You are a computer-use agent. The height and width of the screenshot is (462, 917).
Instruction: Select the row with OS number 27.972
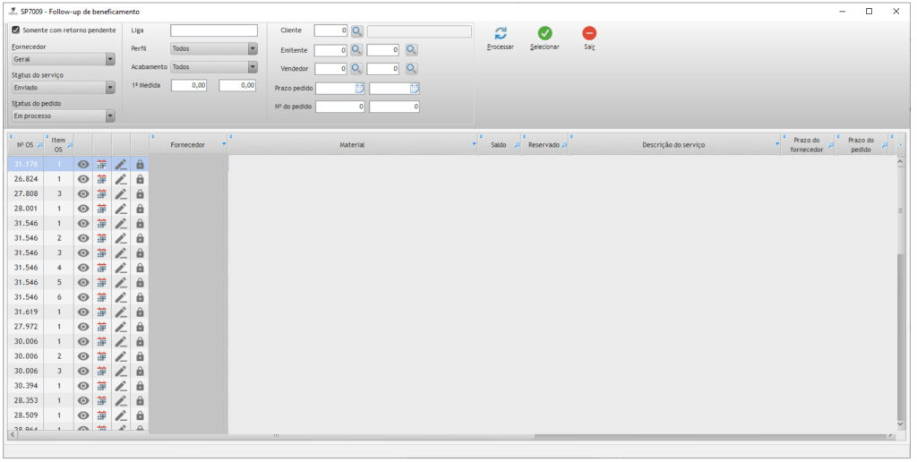click(x=25, y=327)
